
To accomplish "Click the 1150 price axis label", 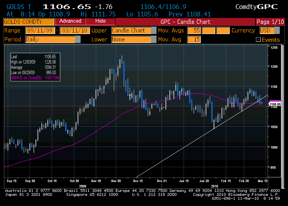I will [x=274, y=86].
